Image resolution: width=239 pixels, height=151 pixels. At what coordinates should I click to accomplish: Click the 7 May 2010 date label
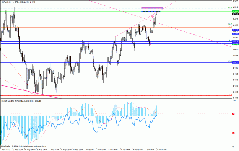tap(5, 149)
